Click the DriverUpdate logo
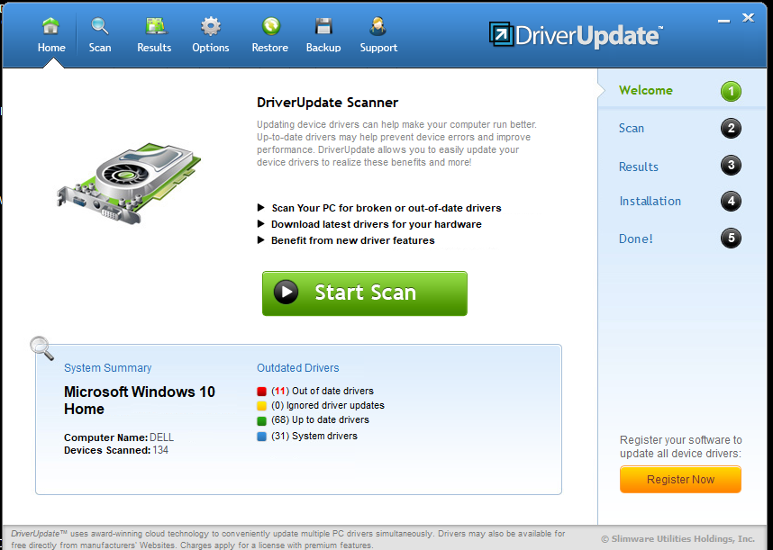The height and width of the screenshot is (550, 773). [576, 35]
